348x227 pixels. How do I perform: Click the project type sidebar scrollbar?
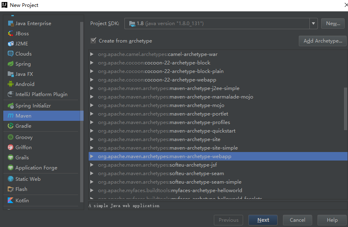[x=82, y=112]
